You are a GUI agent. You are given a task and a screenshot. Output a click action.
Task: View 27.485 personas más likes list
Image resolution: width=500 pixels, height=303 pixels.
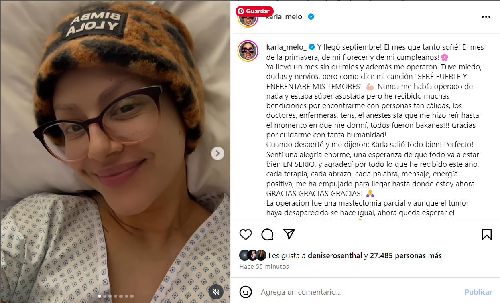406,255
